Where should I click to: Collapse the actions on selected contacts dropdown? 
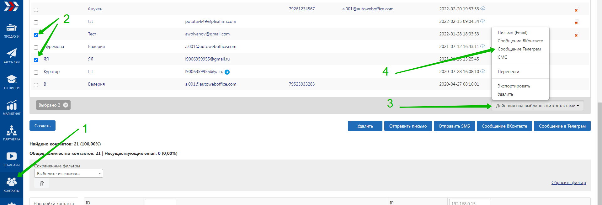point(537,106)
